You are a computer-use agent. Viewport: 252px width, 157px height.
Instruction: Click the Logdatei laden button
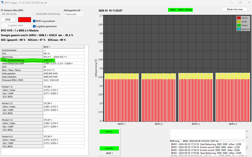tap(15, 26)
